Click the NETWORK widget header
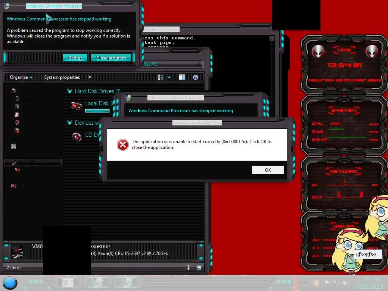The image size is (388, 291). tap(344, 171)
